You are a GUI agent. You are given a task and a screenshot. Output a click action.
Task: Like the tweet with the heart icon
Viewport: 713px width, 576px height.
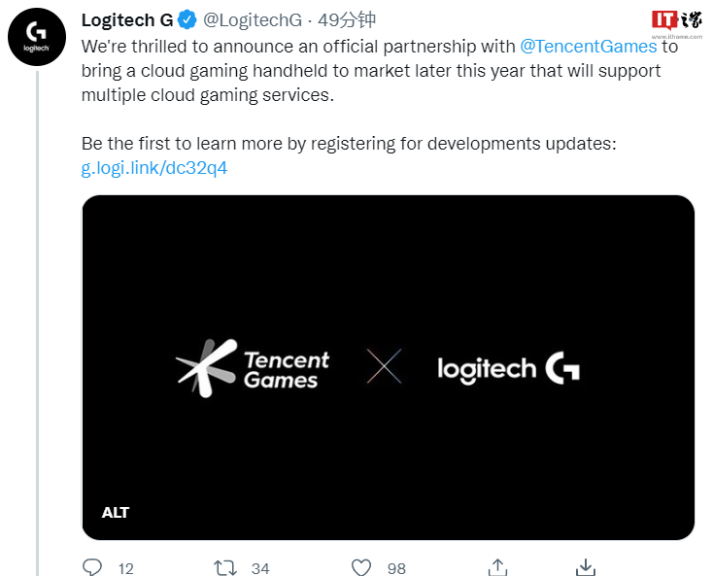click(x=361, y=567)
